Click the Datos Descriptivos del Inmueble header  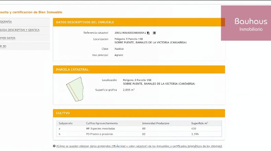point(139,22)
